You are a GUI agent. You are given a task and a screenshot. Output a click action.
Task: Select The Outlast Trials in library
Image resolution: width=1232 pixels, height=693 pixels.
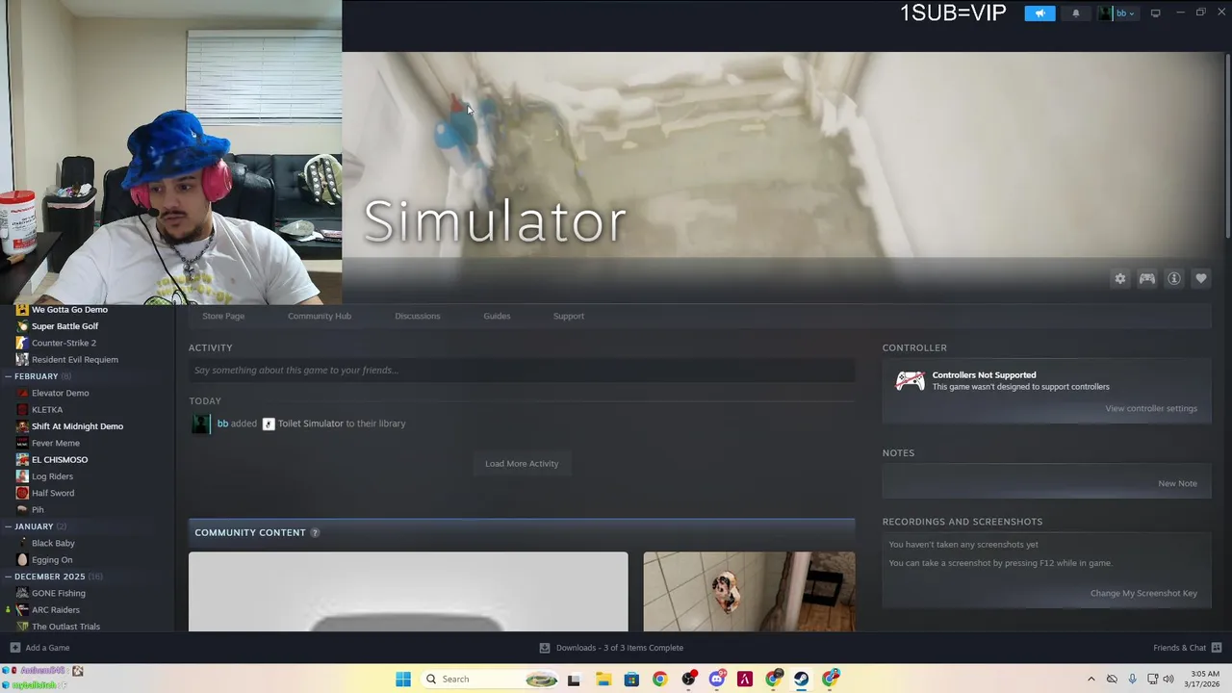pos(65,627)
